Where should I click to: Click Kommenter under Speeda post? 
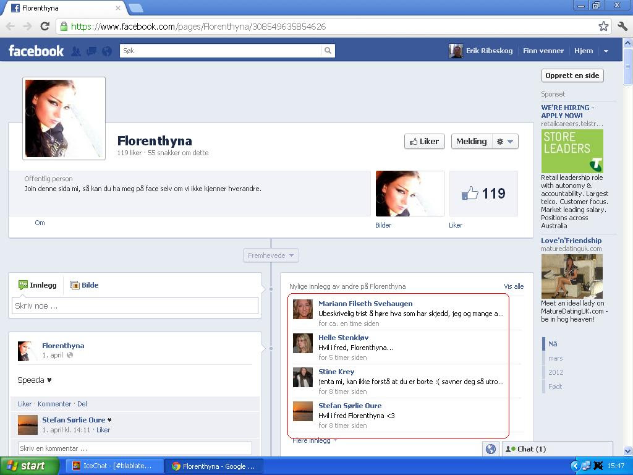pyautogui.click(x=54, y=404)
